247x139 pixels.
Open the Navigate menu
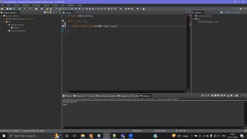36,5
